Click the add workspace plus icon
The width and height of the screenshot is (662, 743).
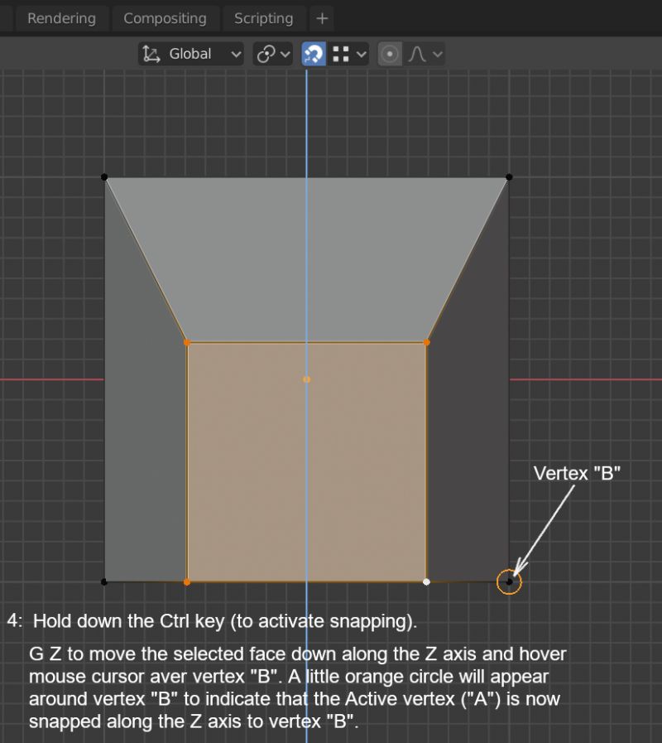322,18
